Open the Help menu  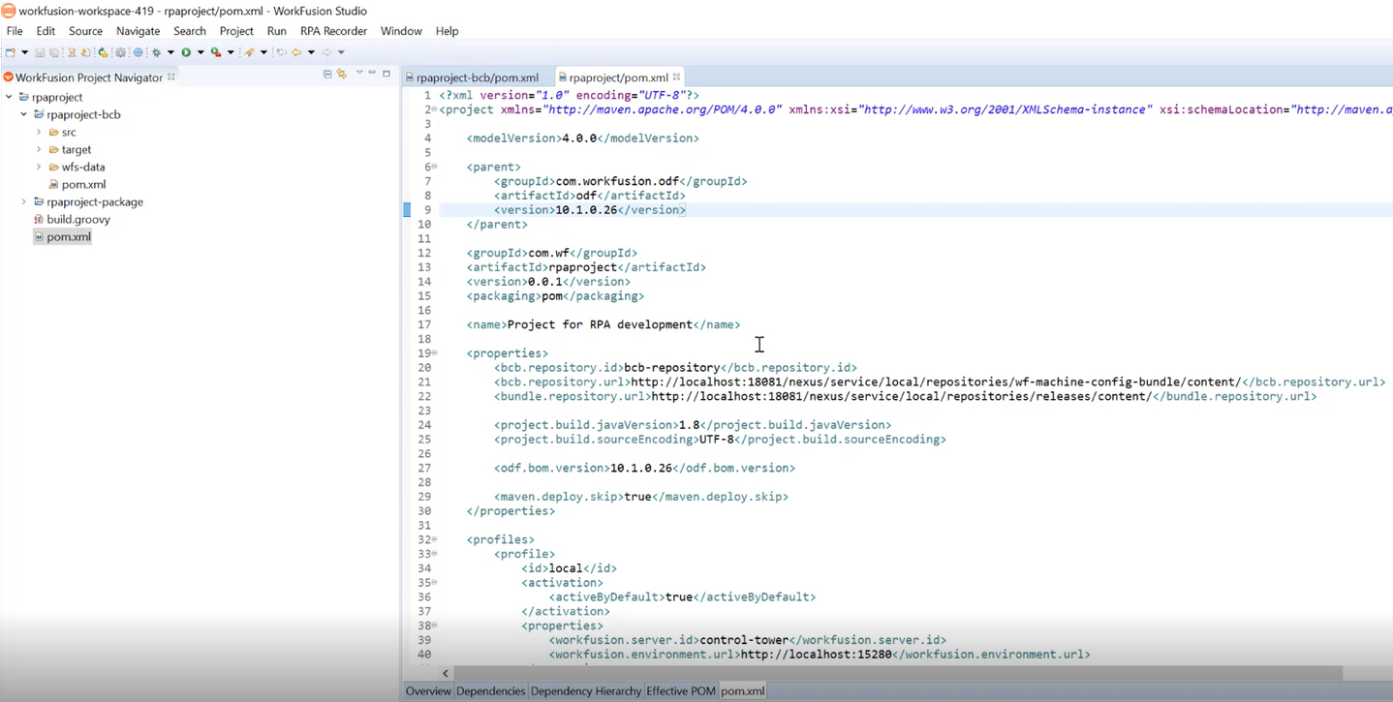(x=447, y=31)
